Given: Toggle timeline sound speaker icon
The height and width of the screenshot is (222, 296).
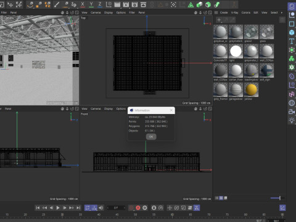Looking at the screenshot, I should coord(101,208).
